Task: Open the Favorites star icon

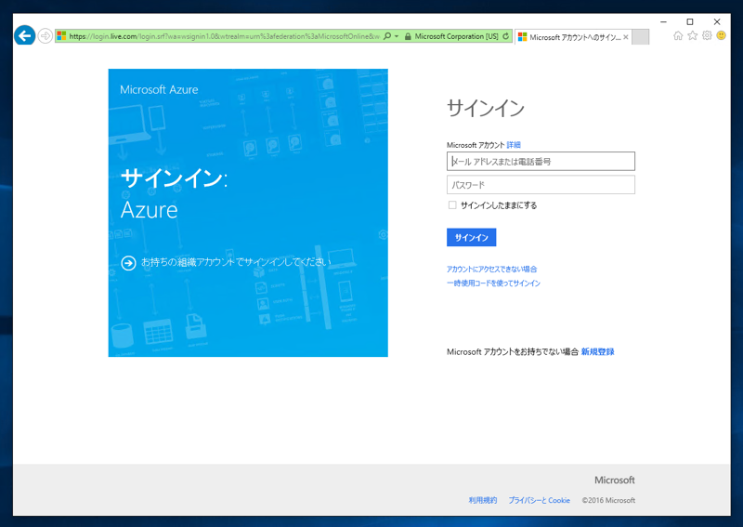Action: [693, 35]
